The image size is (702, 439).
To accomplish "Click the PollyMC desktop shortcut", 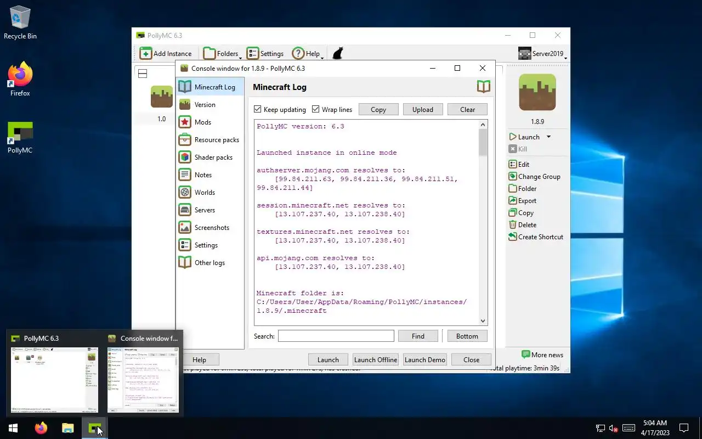I will click(x=20, y=137).
